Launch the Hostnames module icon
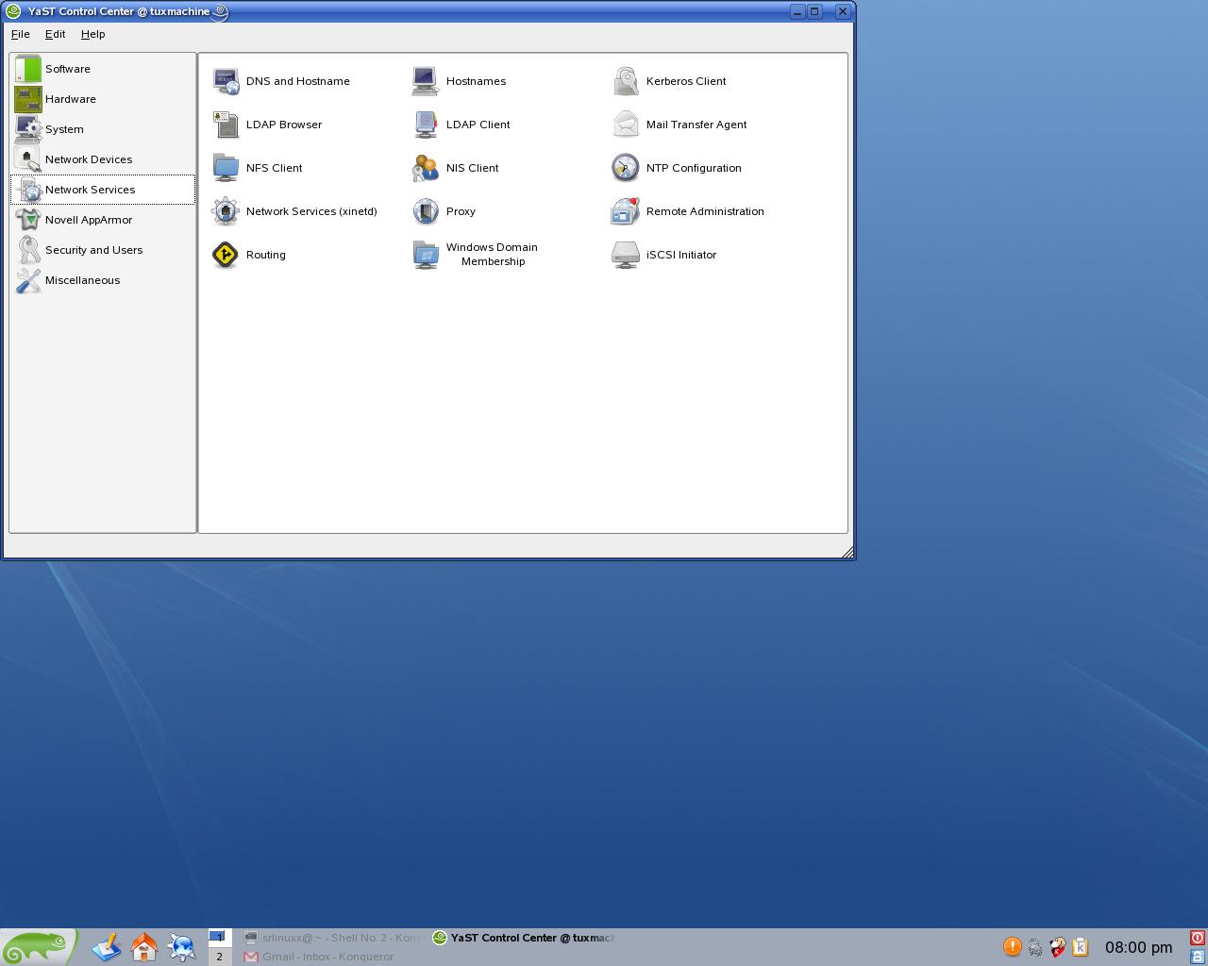 point(426,81)
